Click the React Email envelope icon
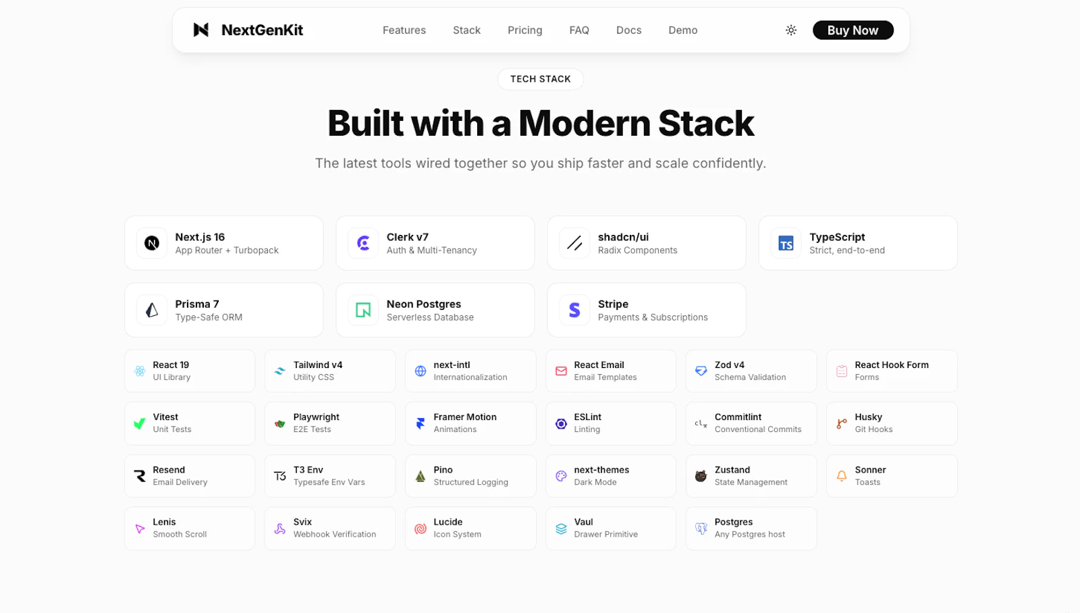The height and width of the screenshot is (613, 1080). click(561, 371)
